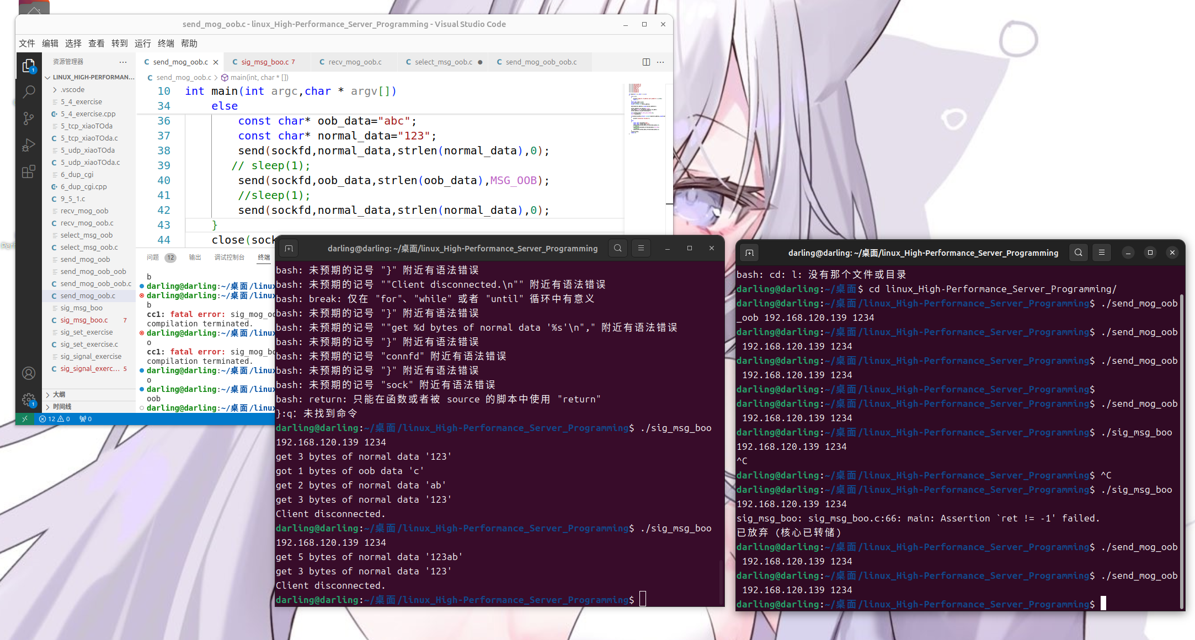
Task: Expand the 时间线 timeline section
Action: [89, 406]
